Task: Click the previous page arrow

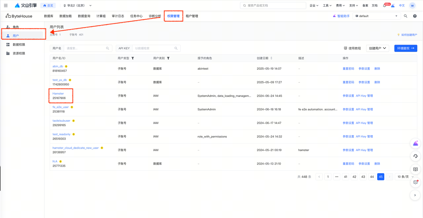Action: pos(319,177)
